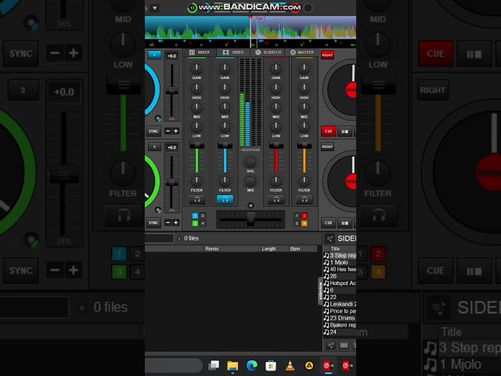Screen dimensions: 501x376
Task: Switch to the VIDEO tab
Action: coord(233,52)
